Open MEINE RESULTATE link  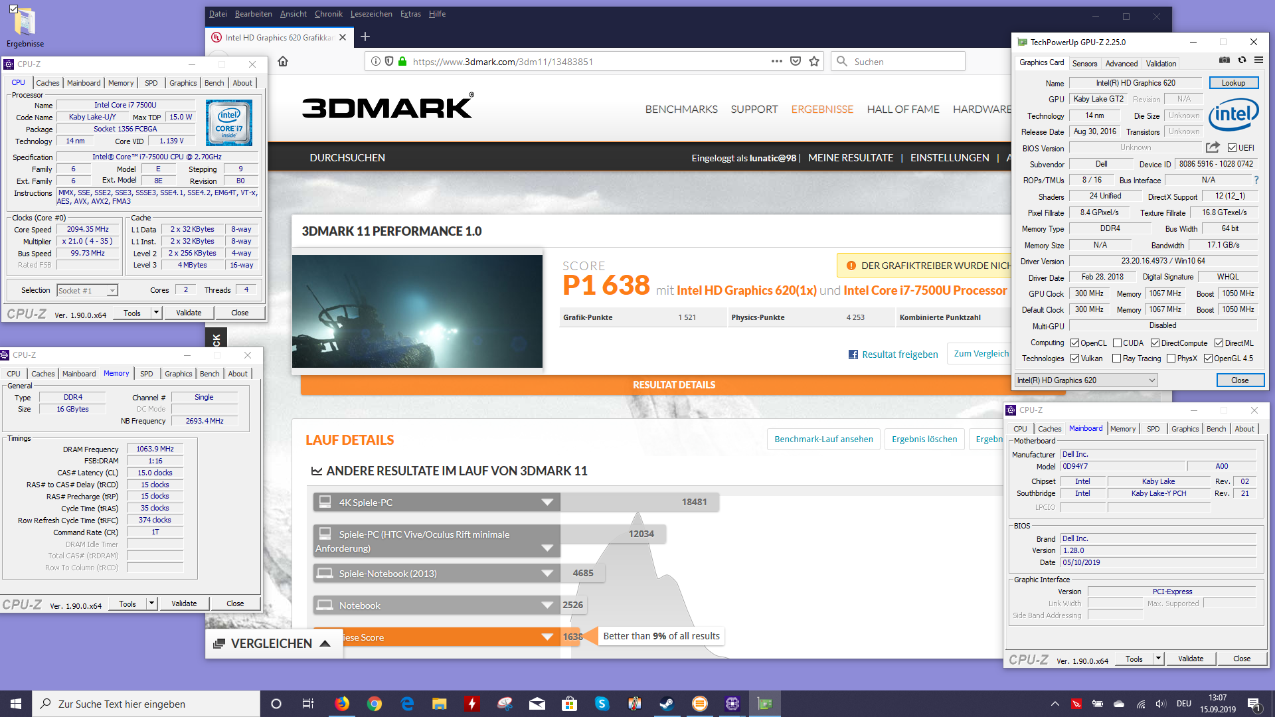tap(851, 158)
